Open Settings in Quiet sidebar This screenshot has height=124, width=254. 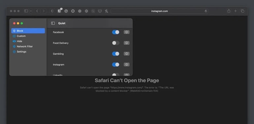(x=28, y=52)
